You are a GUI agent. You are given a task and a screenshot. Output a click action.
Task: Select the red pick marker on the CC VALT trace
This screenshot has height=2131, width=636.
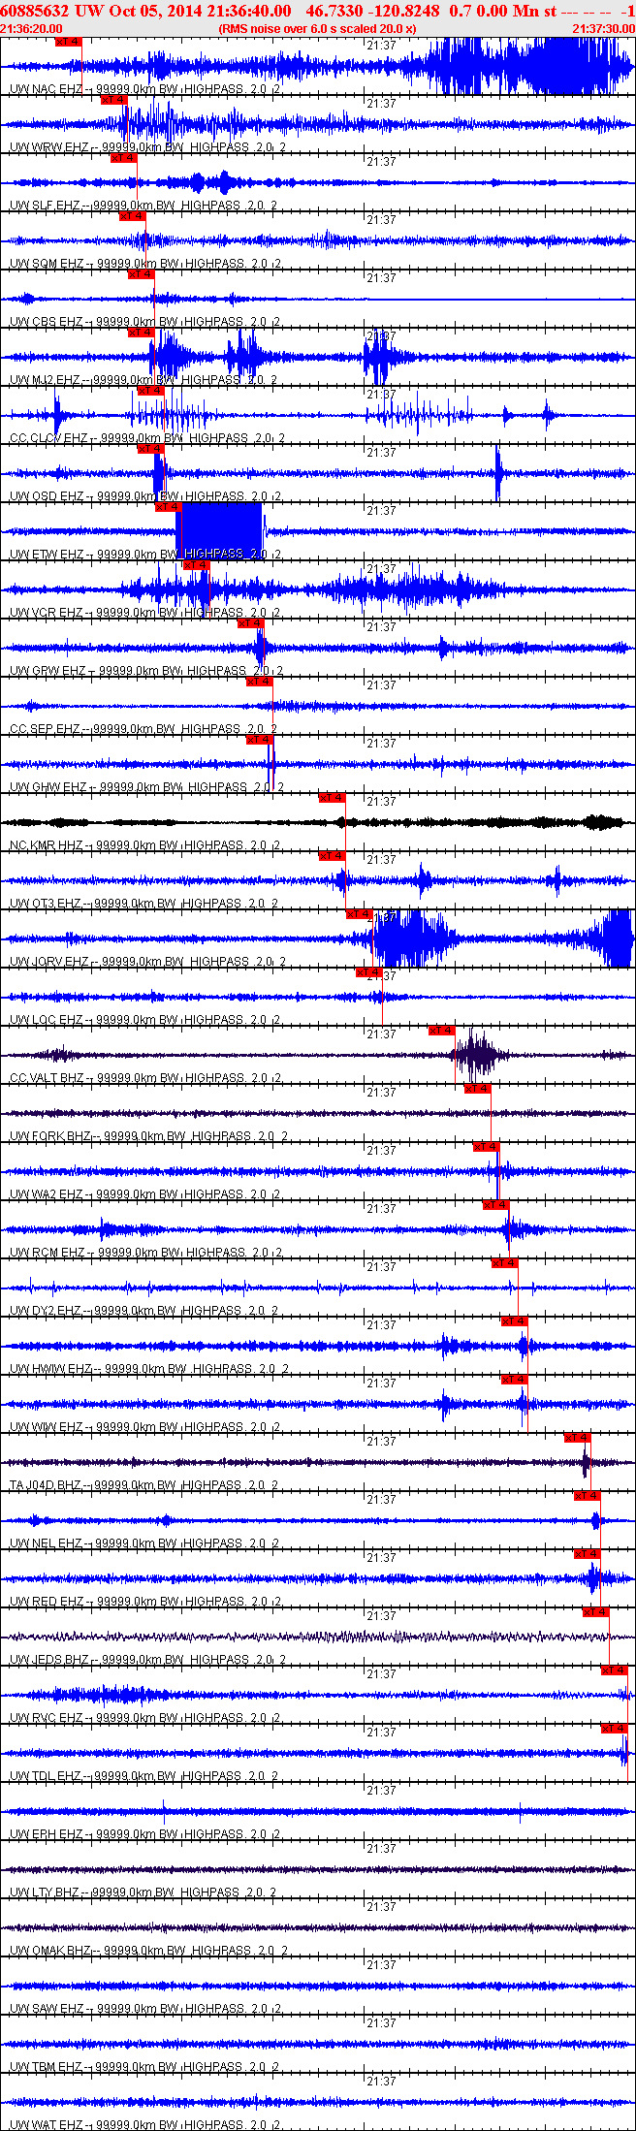pos(441,1031)
